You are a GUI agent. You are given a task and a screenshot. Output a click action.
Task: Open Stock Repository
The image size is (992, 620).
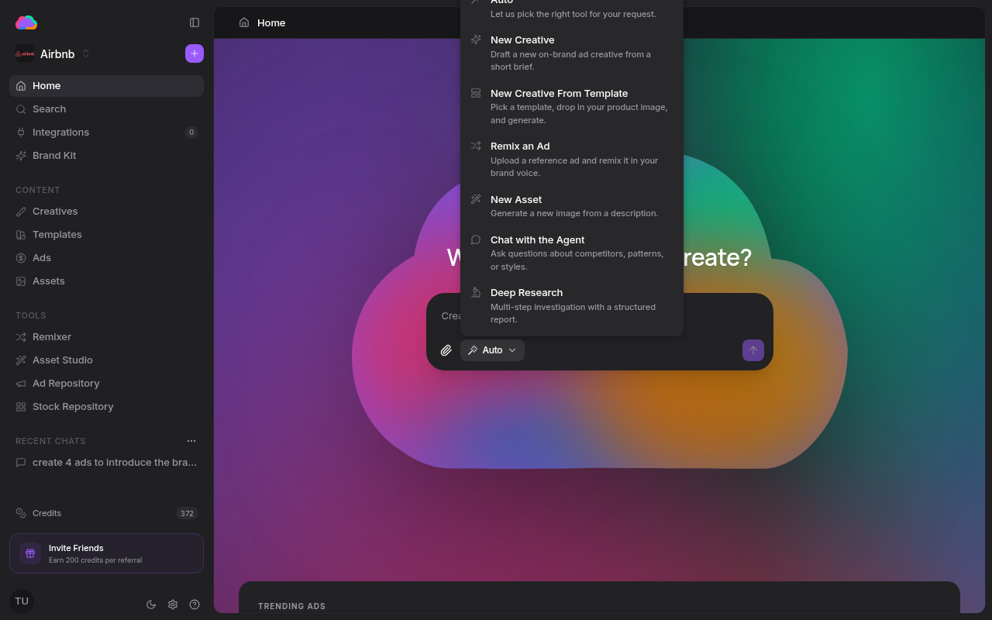coord(106,407)
